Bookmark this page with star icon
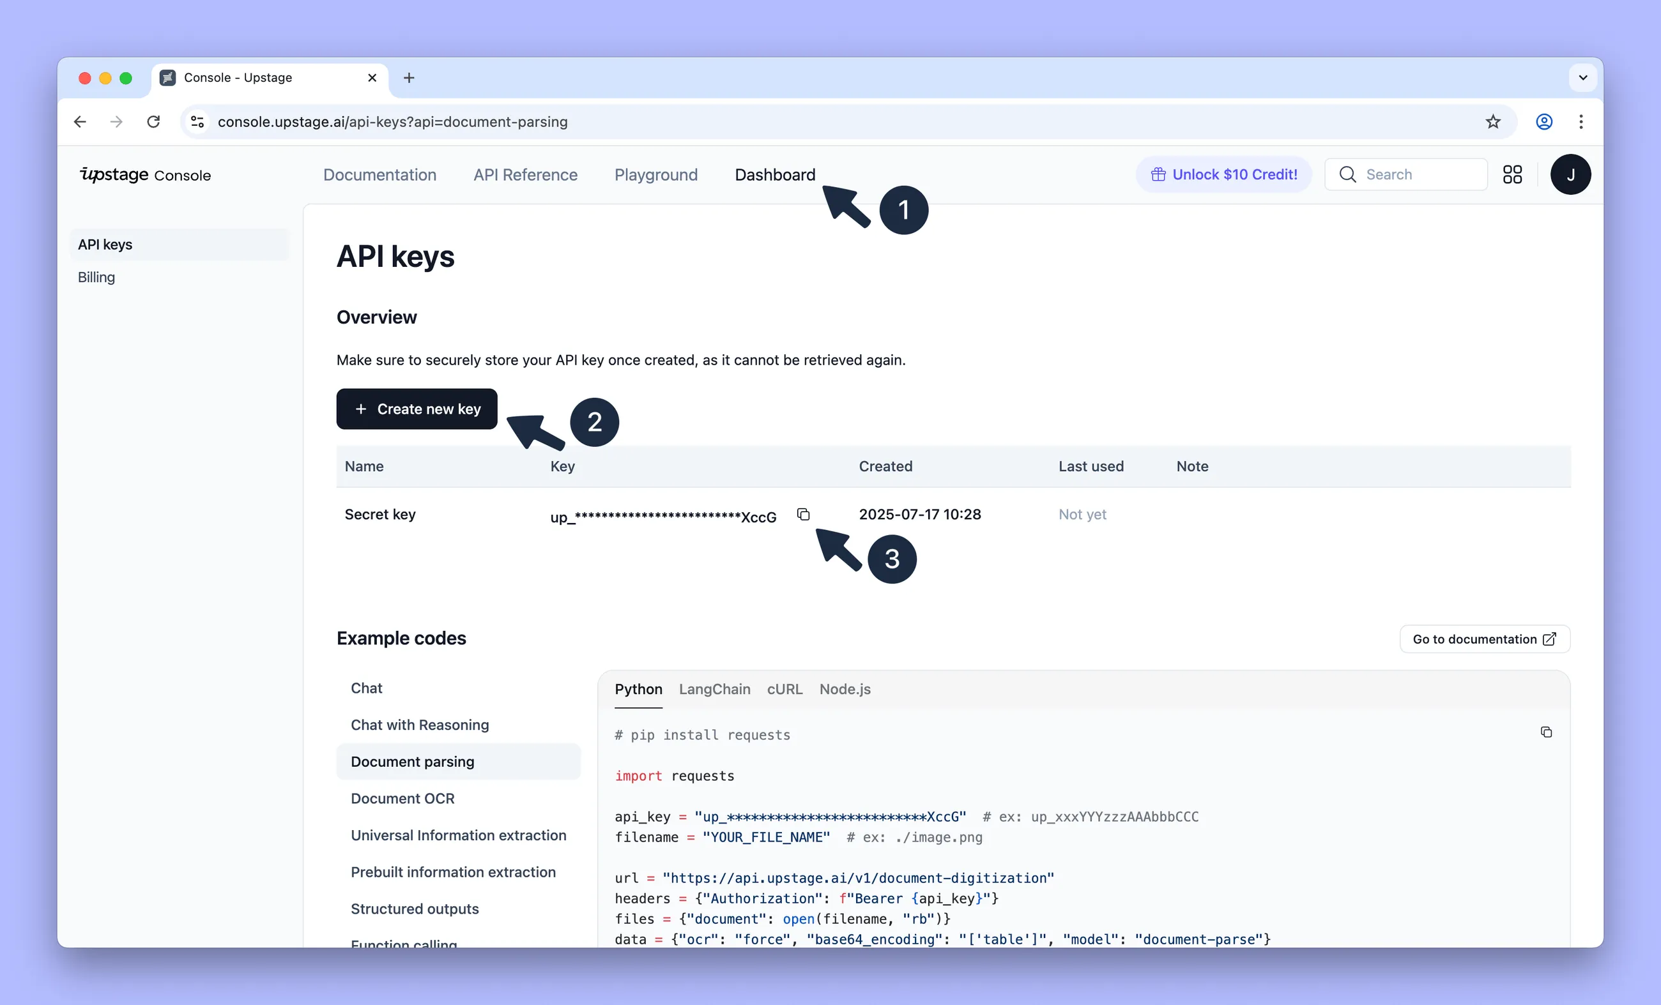The width and height of the screenshot is (1661, 1005). click(1492, 122)
